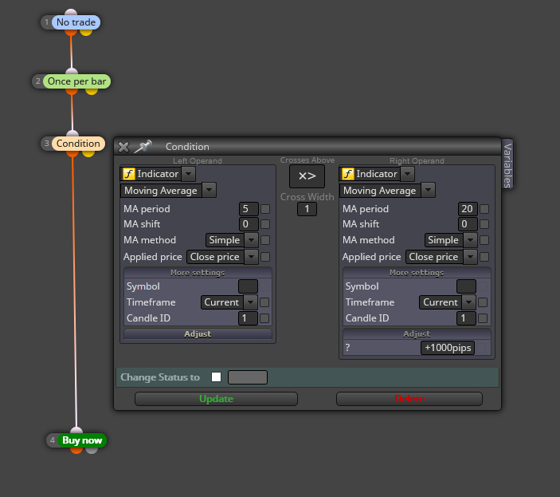
Task: Collapse right More settings section
Action: pos(417,273)
